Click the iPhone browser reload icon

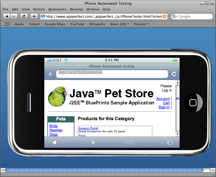[x=174, y=74]
